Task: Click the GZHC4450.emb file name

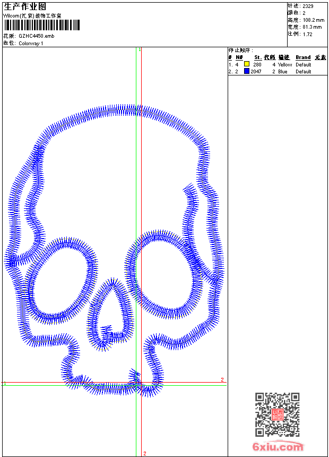Action: [36, 36]
